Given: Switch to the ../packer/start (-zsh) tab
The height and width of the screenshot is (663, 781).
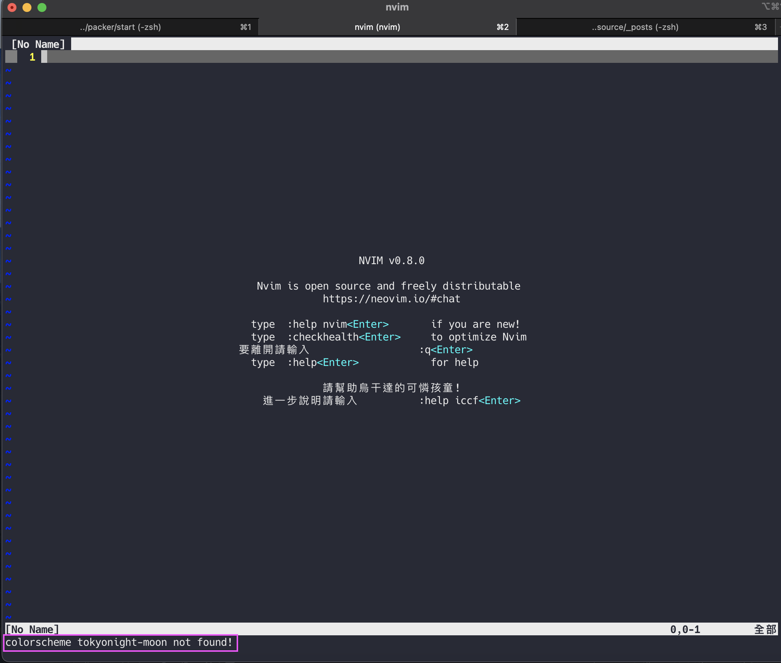Looking at the screenshot, I should (x=130, y=27).
